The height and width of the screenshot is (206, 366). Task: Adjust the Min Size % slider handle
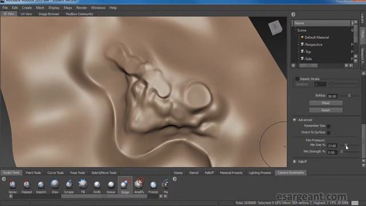tap(346, 145)
